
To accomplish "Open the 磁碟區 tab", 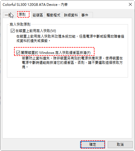I will tap(38, 15).
